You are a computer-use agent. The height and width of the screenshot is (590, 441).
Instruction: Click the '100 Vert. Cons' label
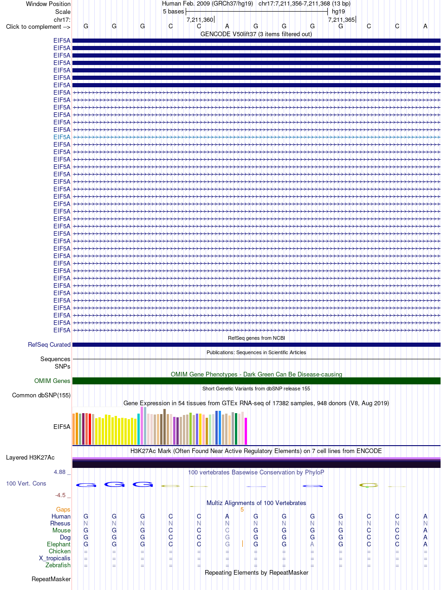[26, 484]
